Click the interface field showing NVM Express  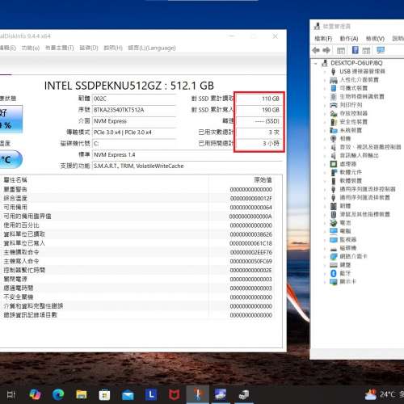point(134,121)
